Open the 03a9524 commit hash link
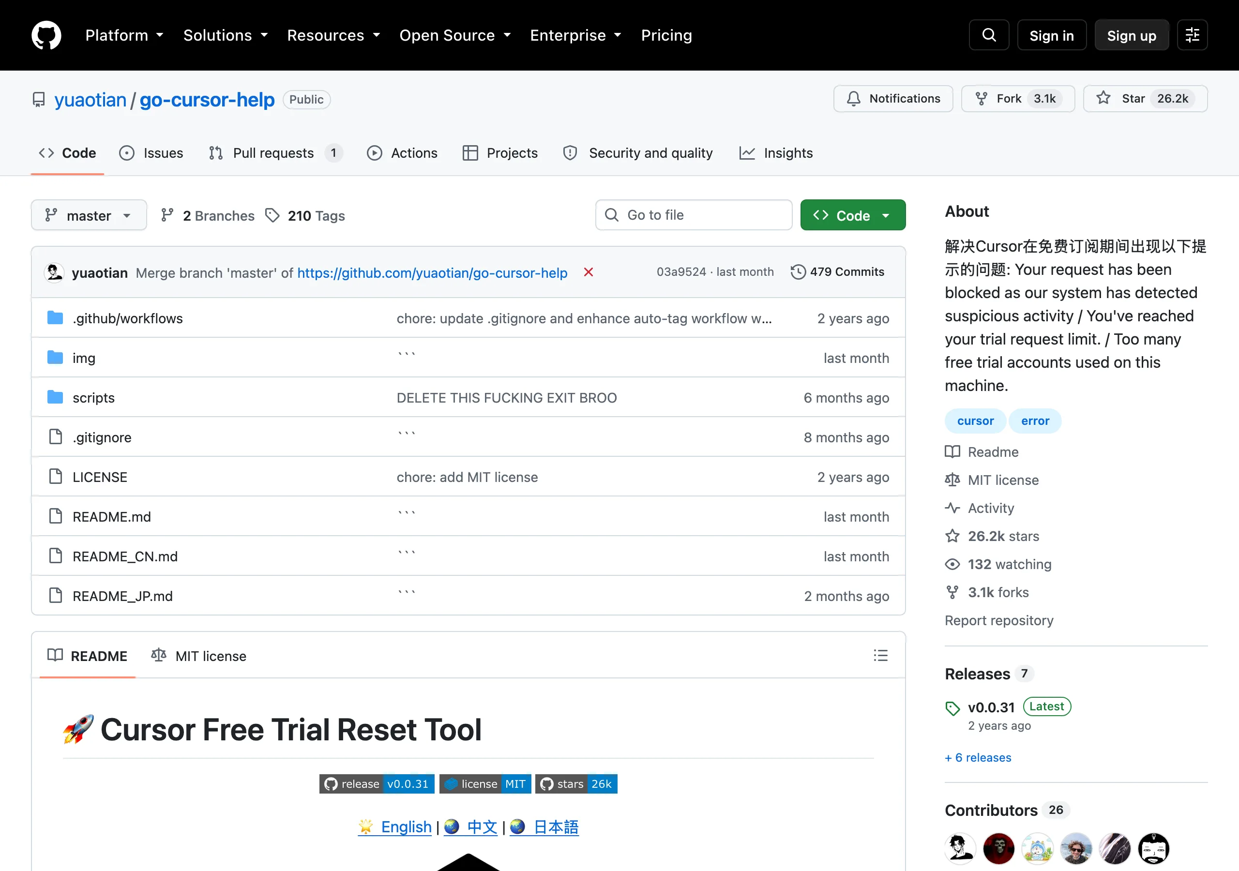 click(681, 272)
